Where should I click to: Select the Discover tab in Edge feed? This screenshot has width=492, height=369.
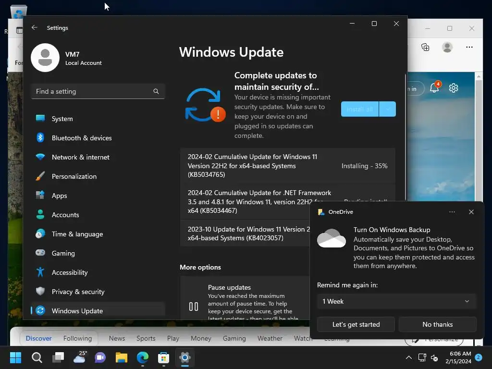(x=38, y=338)
